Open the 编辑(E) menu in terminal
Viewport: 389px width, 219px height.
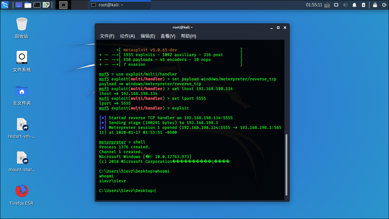(x=148, y=36)
